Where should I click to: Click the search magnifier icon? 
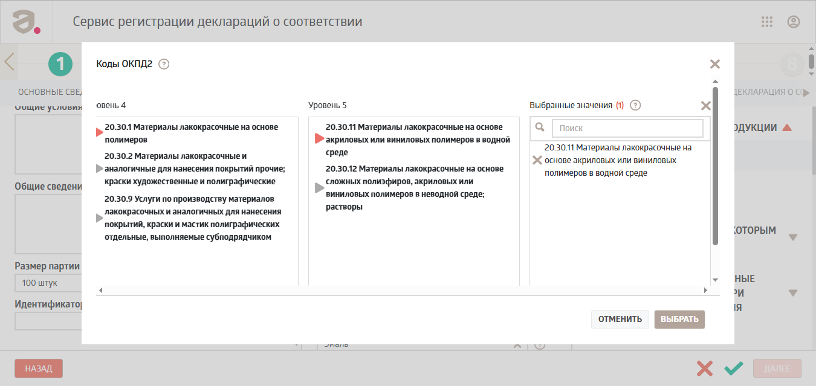(x=540, y=127)
